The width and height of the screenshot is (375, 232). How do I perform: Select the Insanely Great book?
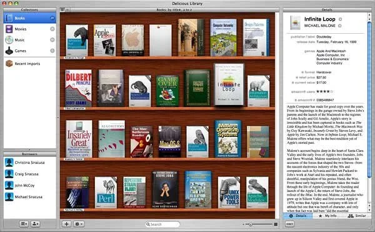79,139
